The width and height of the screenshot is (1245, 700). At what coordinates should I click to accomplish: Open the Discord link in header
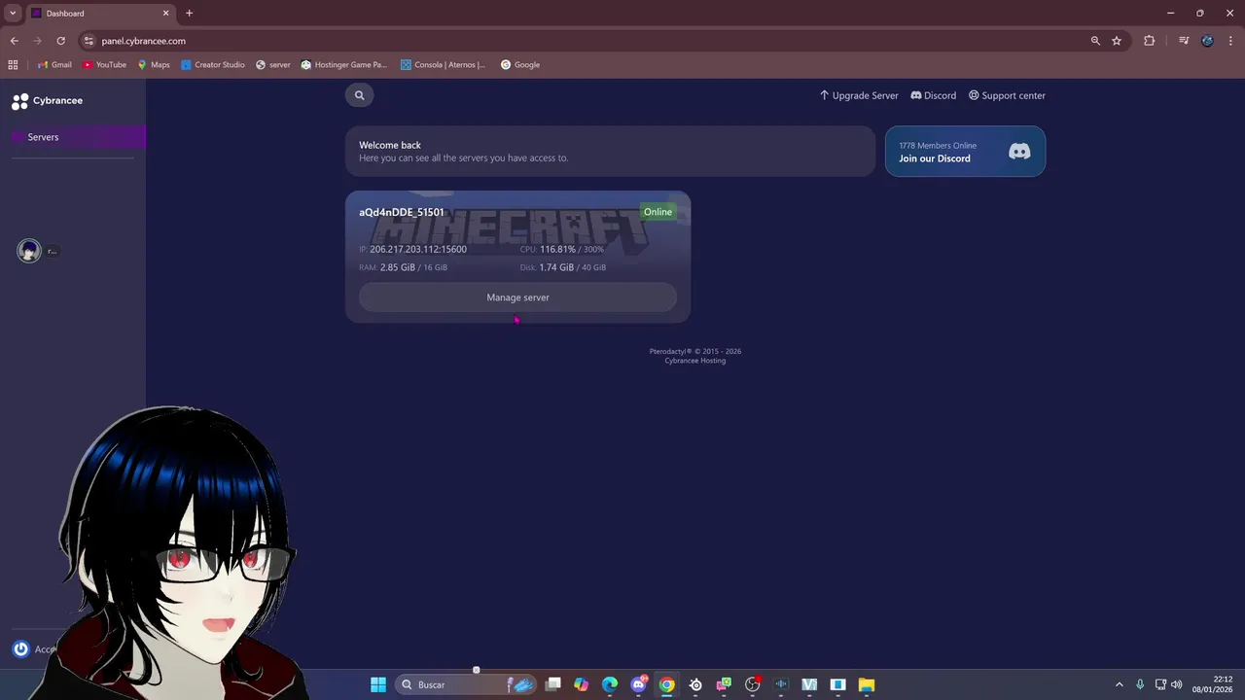(933, 95)
